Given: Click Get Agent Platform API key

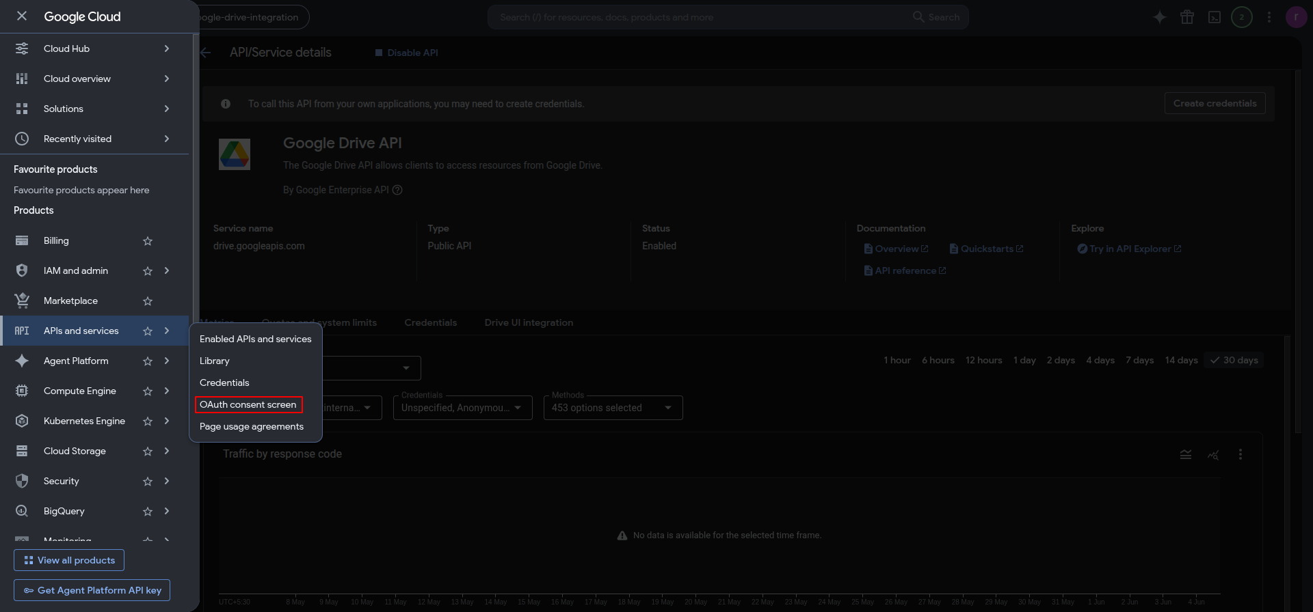Looking at the screenshot, I should [x=92, y=590].
